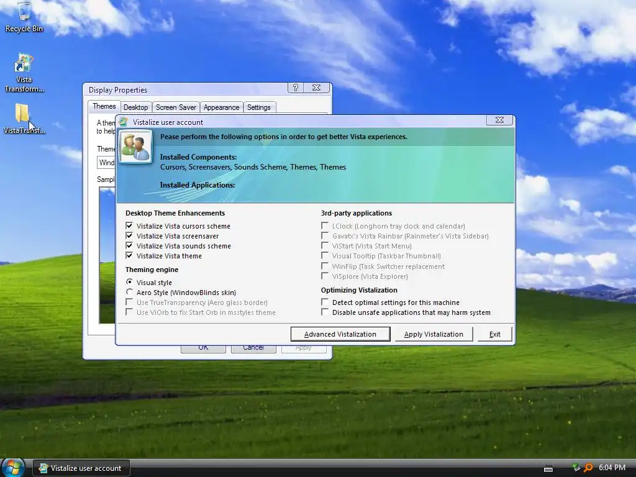Select Aero Style (WindowBlinds skin) radio button

click(x=129, y=292)
